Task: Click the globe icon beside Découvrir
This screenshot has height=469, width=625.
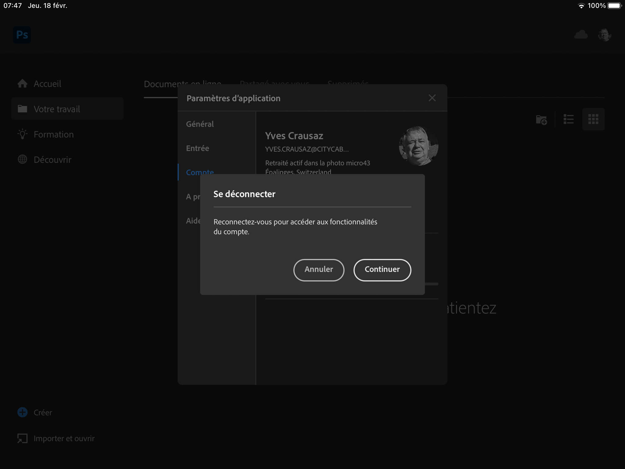Action: point(22,159)
